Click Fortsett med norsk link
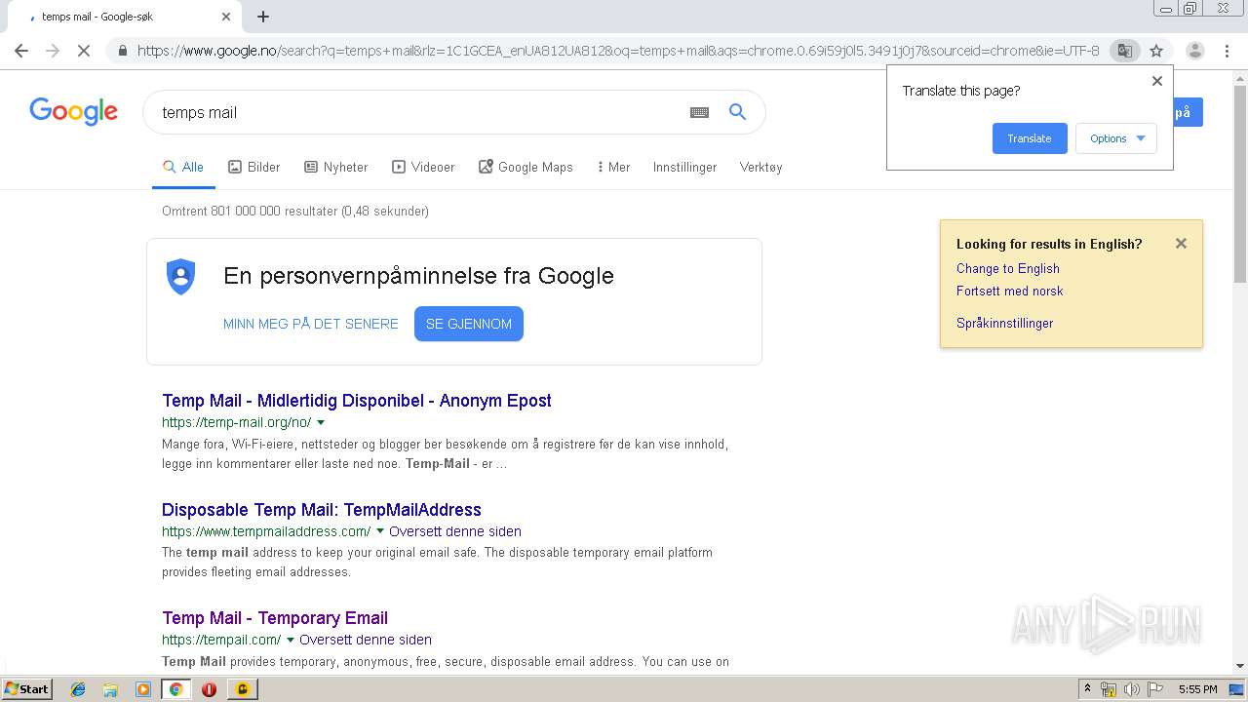 (1010, 291)
